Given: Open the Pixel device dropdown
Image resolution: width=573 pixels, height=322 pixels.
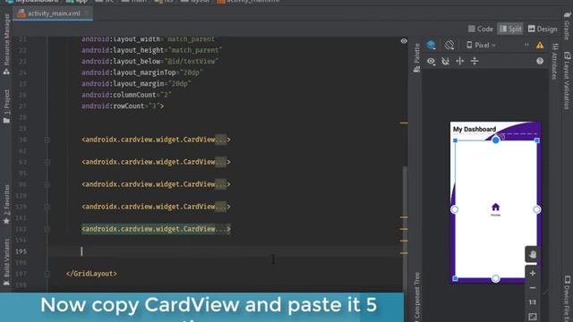Looking at the screenshot, I should tap(482, 46).
